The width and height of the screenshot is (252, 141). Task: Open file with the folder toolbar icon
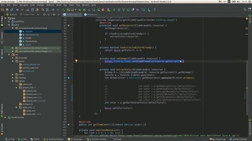(3, 10)
